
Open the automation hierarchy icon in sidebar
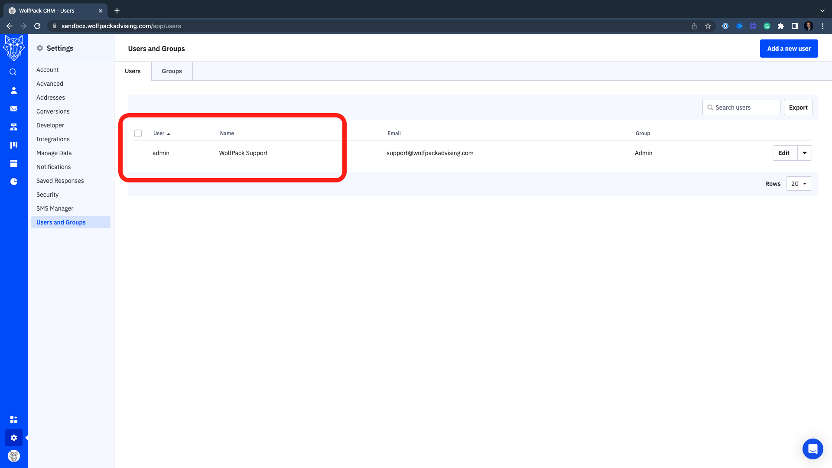[14, 127]
